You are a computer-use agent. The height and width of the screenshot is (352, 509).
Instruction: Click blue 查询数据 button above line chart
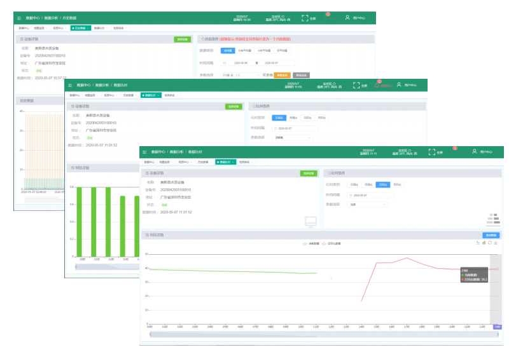click(491, 234)
